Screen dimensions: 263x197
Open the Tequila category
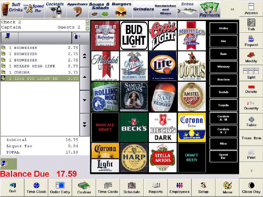223,105
